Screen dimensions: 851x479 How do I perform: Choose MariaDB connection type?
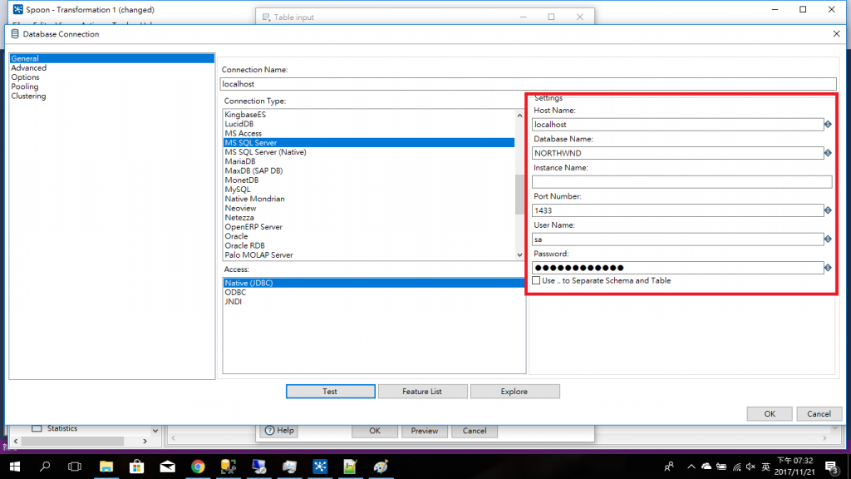click(x=240, y=161)
